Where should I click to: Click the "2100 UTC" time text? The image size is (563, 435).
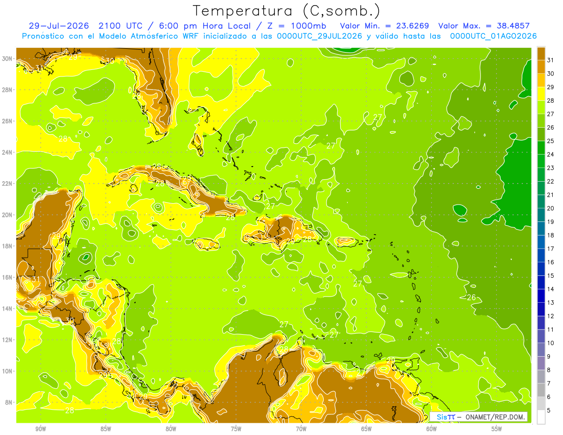coord(122,26)
